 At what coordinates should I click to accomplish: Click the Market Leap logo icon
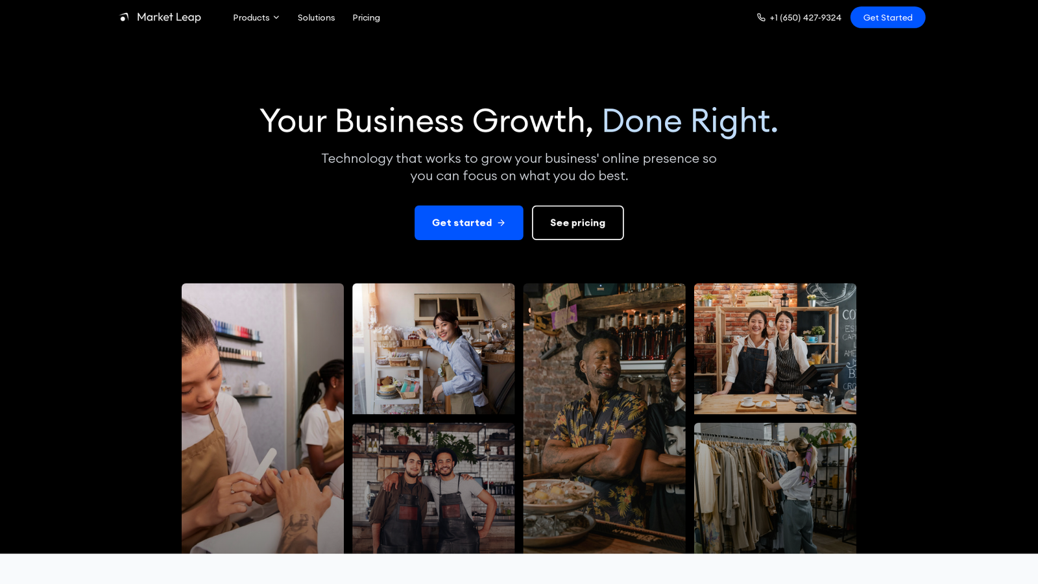point(125,17)
